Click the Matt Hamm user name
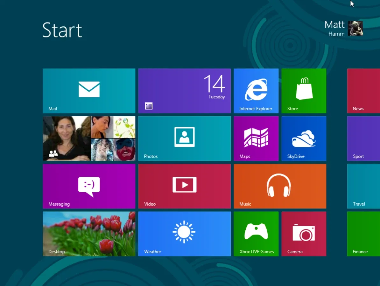Screen dimensions: 380x286 pos(334,28)
